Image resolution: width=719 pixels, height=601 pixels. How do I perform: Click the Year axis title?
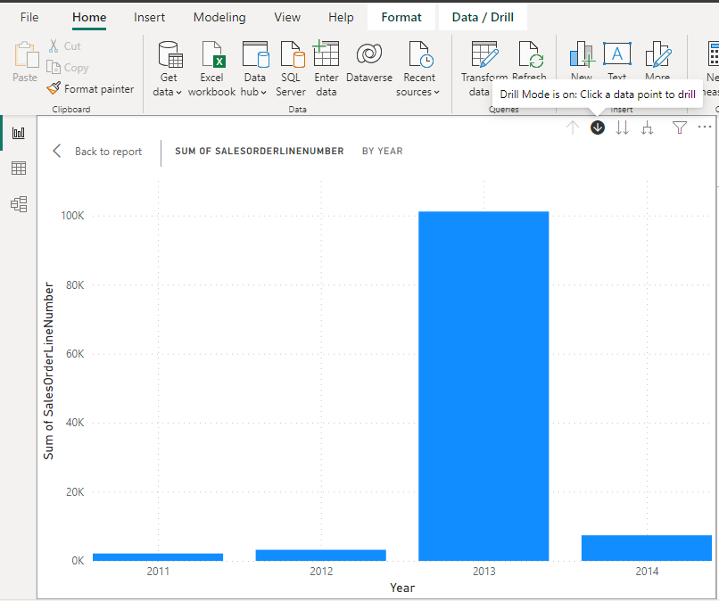(x=402, y=588)
